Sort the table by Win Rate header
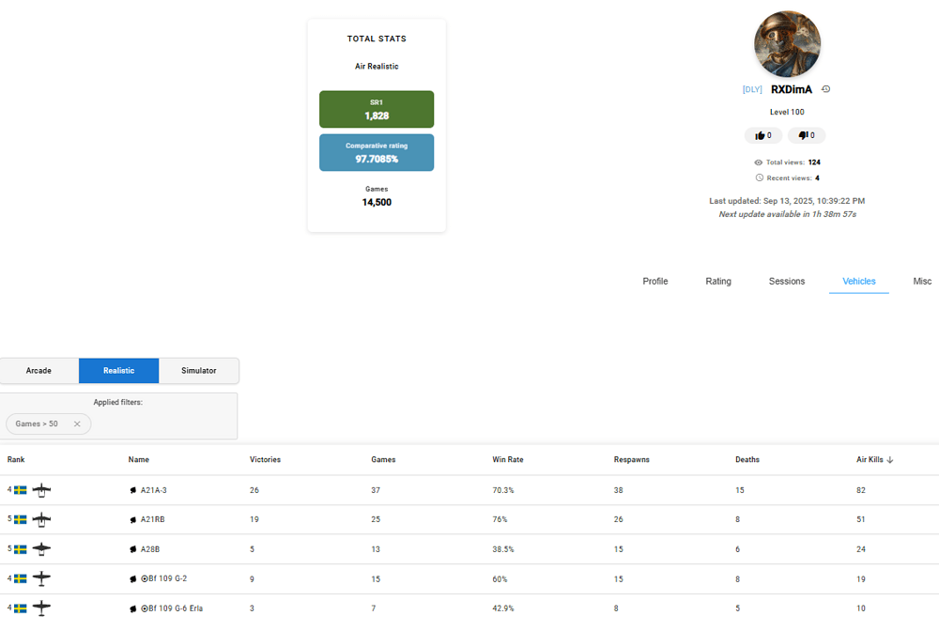 pyautogui.click(x=507, y=460)
